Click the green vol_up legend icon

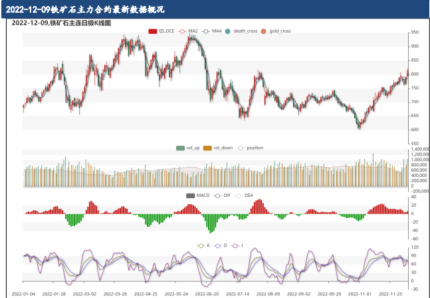(x=180, y=147)
